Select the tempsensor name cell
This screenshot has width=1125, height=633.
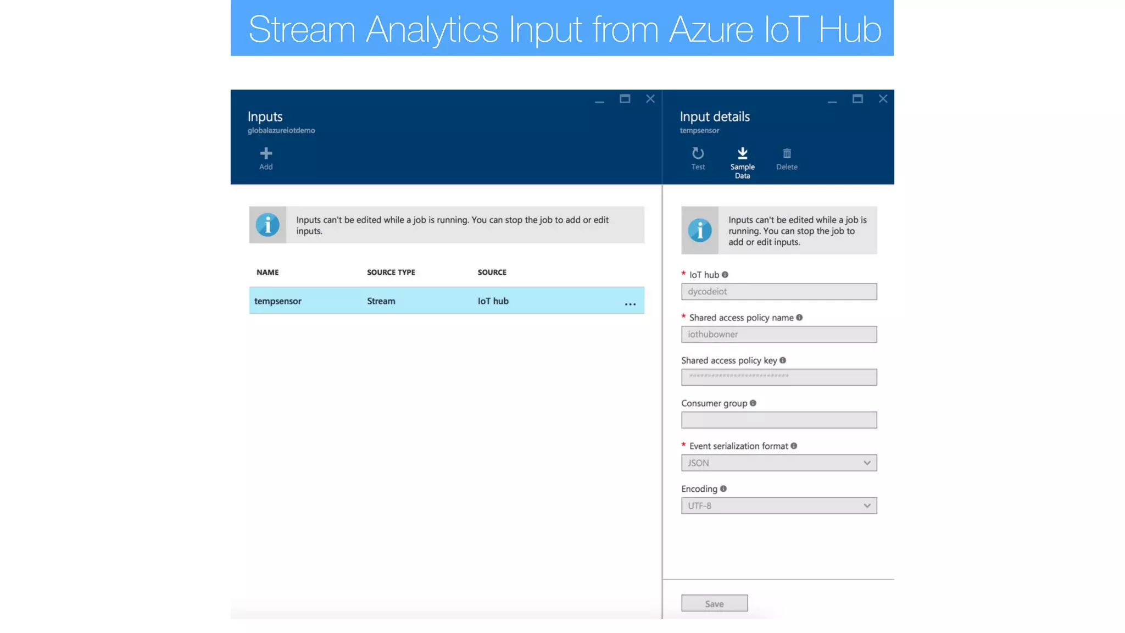click(x=277, y=301)
